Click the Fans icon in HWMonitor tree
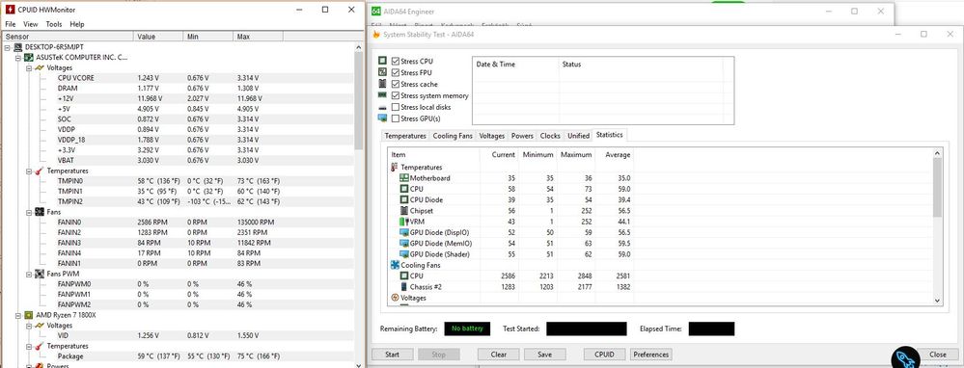This screenshot has width=964, height=368. point(39,212)
